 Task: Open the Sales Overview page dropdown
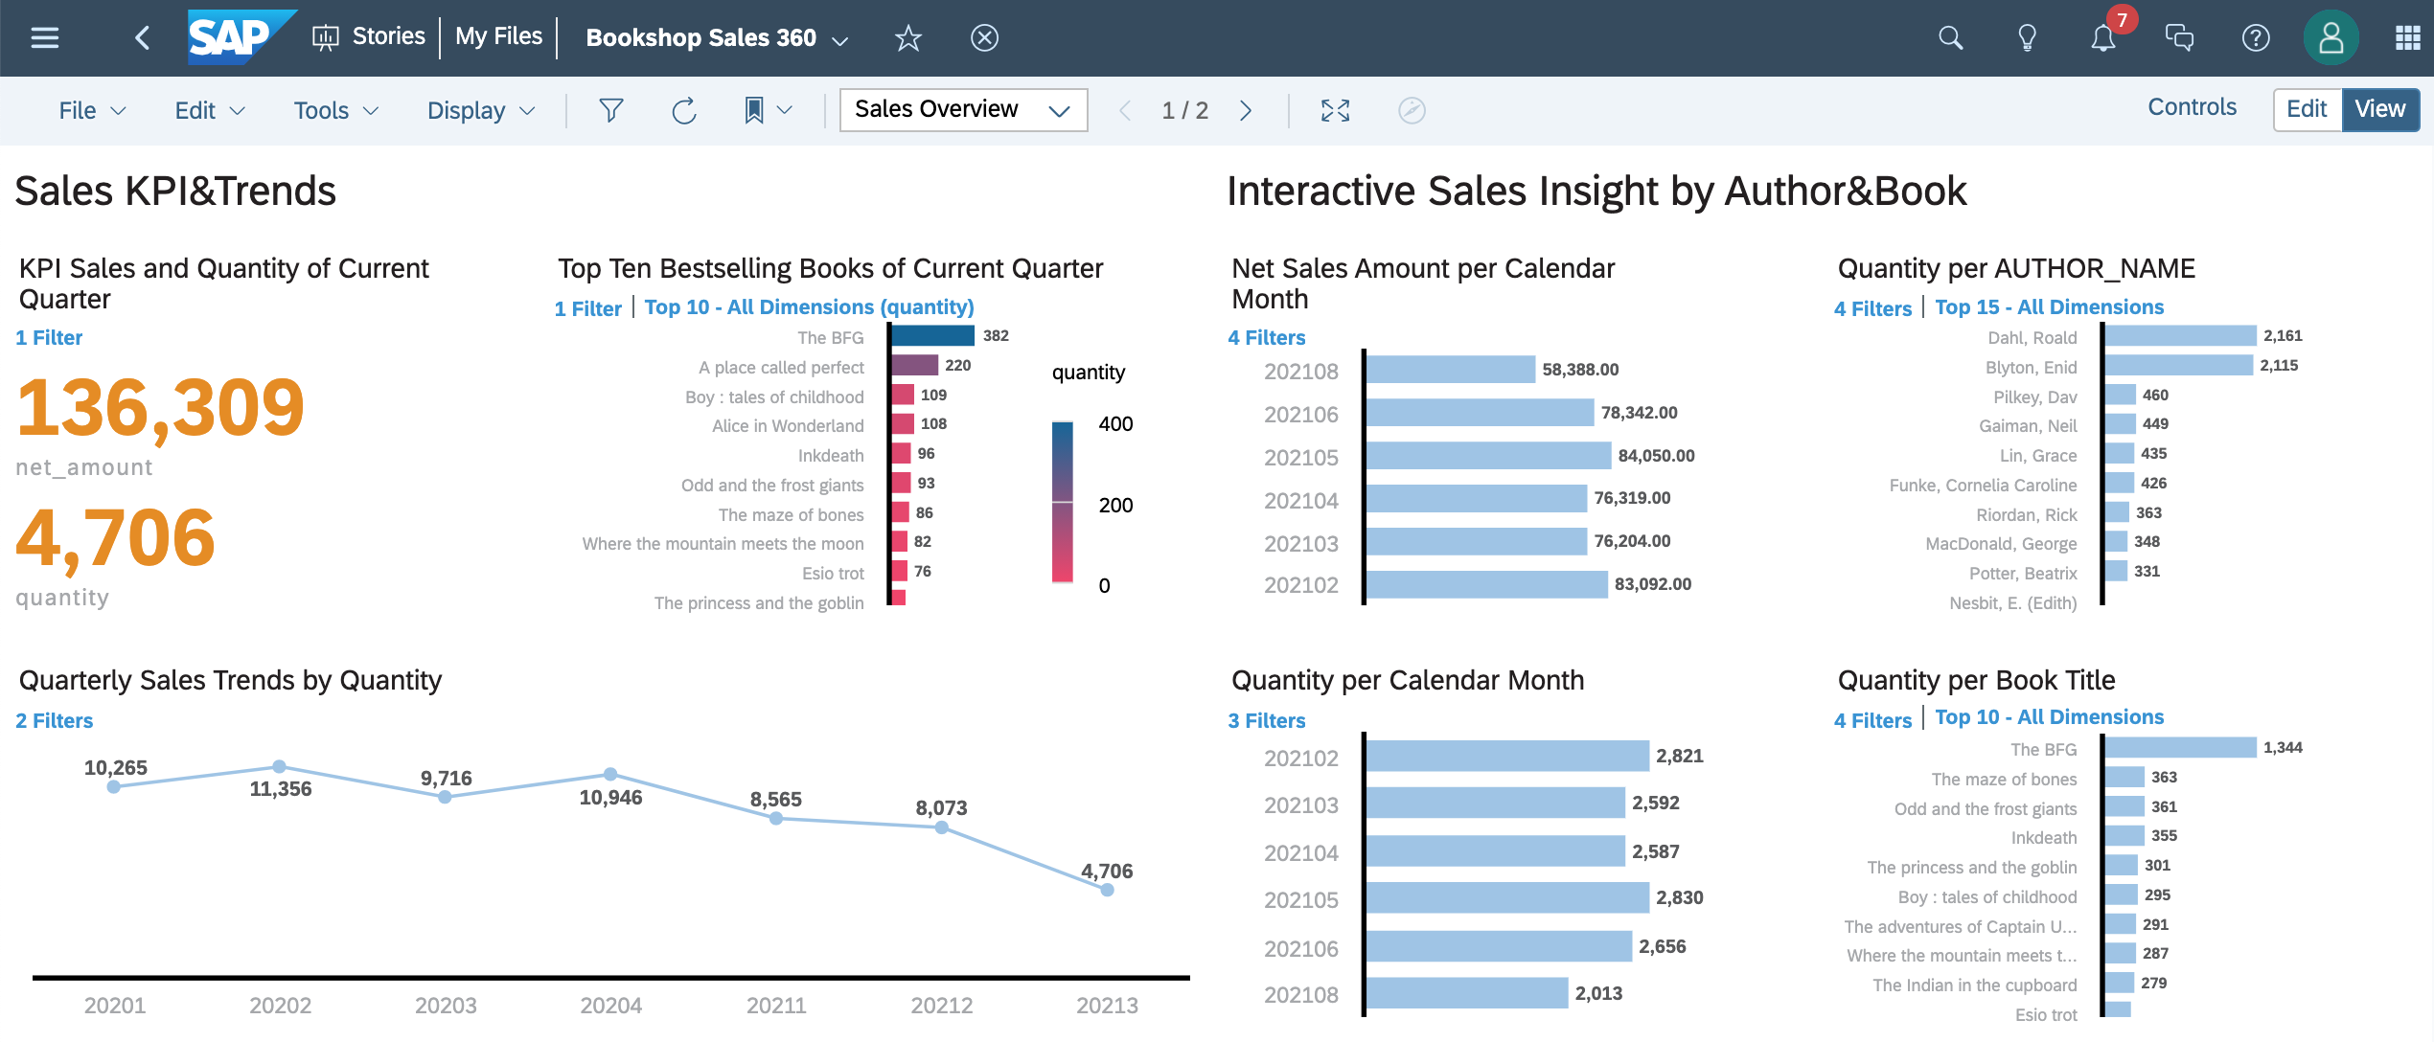(962, 110)
